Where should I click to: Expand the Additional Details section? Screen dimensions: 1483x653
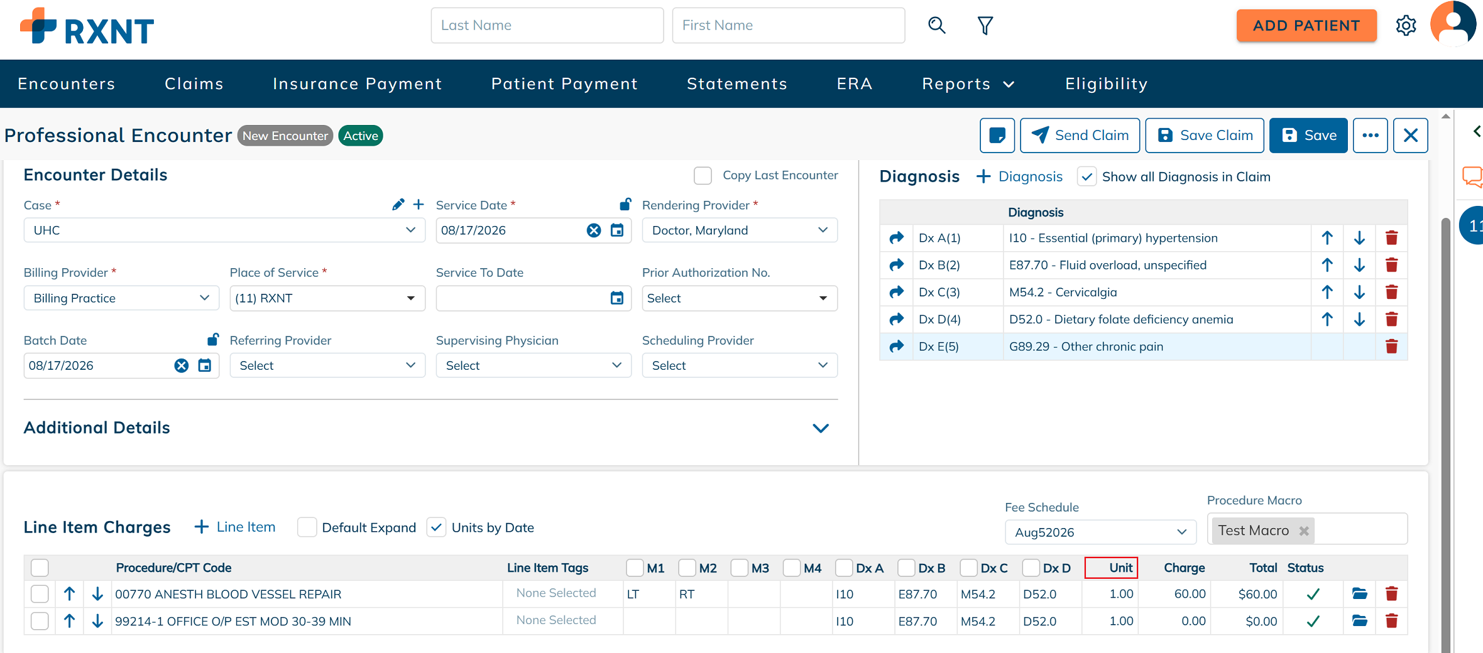click(x=820, y=428)
